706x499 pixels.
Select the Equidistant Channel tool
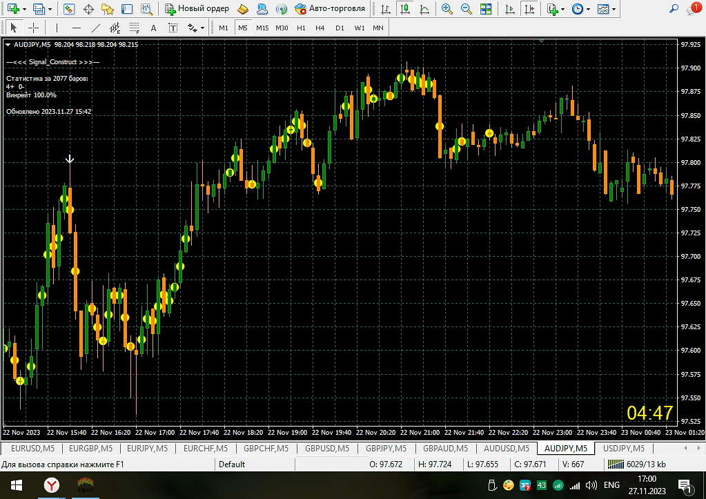click(115, 28)
